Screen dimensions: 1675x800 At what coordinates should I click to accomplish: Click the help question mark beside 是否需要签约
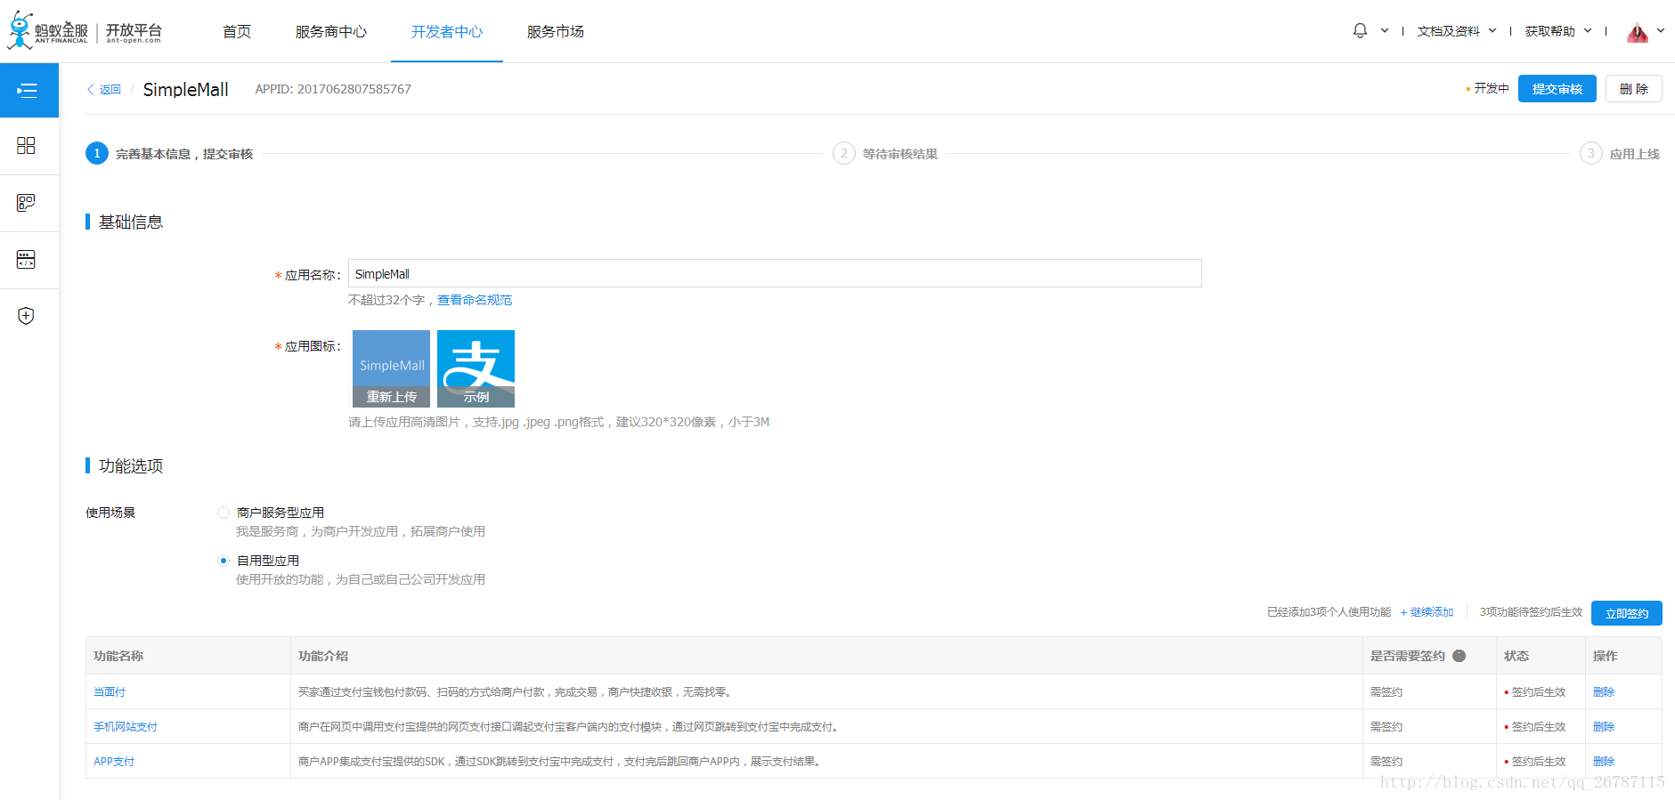pos(1459,656)
